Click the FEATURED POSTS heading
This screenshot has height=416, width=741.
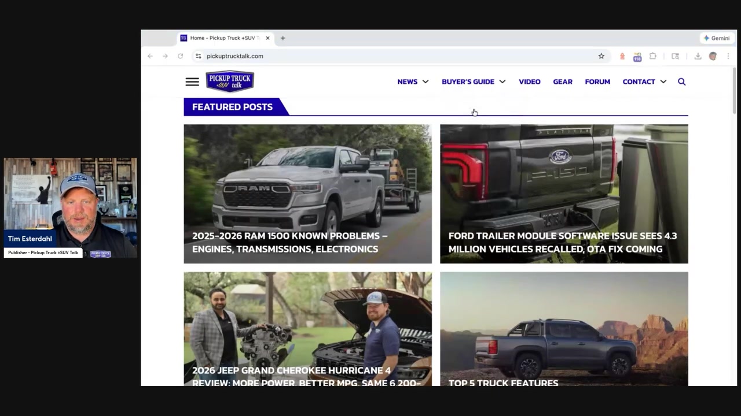232,107
